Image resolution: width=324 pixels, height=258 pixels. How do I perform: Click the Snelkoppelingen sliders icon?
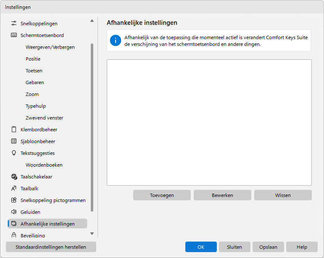[x=14, y=24]
